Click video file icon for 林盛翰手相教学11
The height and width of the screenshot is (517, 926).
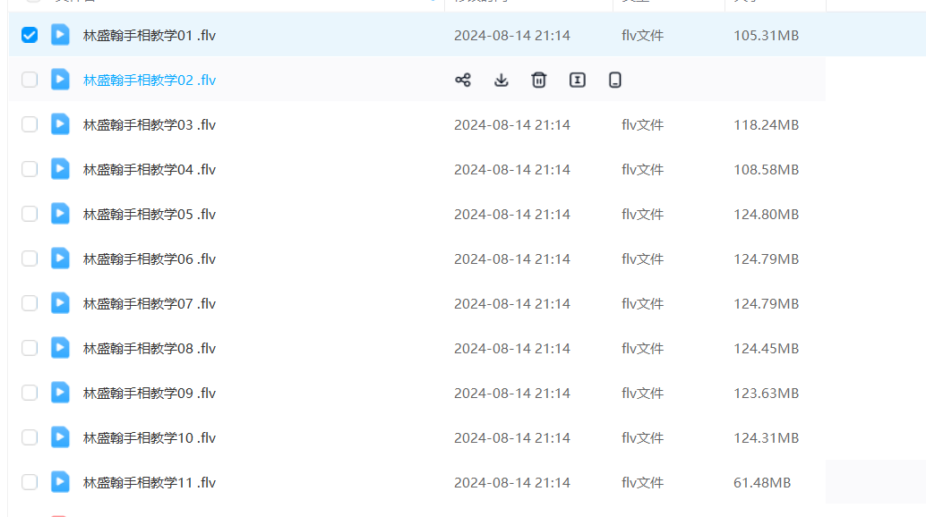[60, 482]
